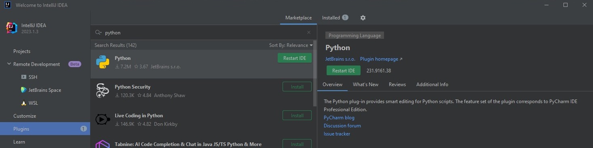Click the IntelliJ icon in title bar
Viewport: 593px width, 148px height.
[x=8, y=5]
